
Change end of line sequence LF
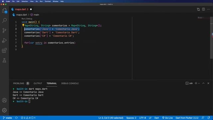(x=150, y=118)
